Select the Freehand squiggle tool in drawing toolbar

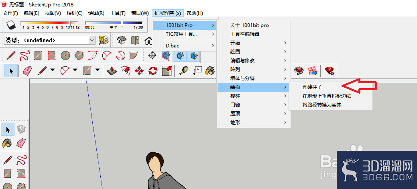click(x=24, y=55)
